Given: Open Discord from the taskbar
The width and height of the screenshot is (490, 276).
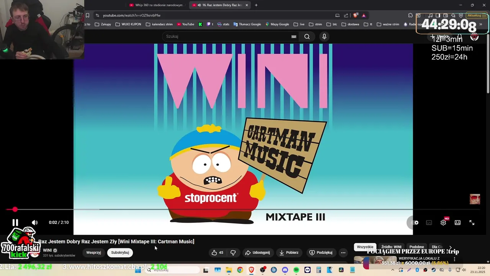Looking at the screenshot, I should pyautogui.click(x=285, y=270).
